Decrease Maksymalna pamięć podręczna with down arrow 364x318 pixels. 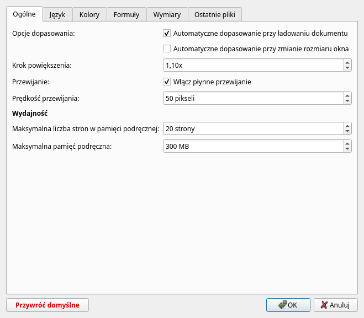[x=347, y=149]
